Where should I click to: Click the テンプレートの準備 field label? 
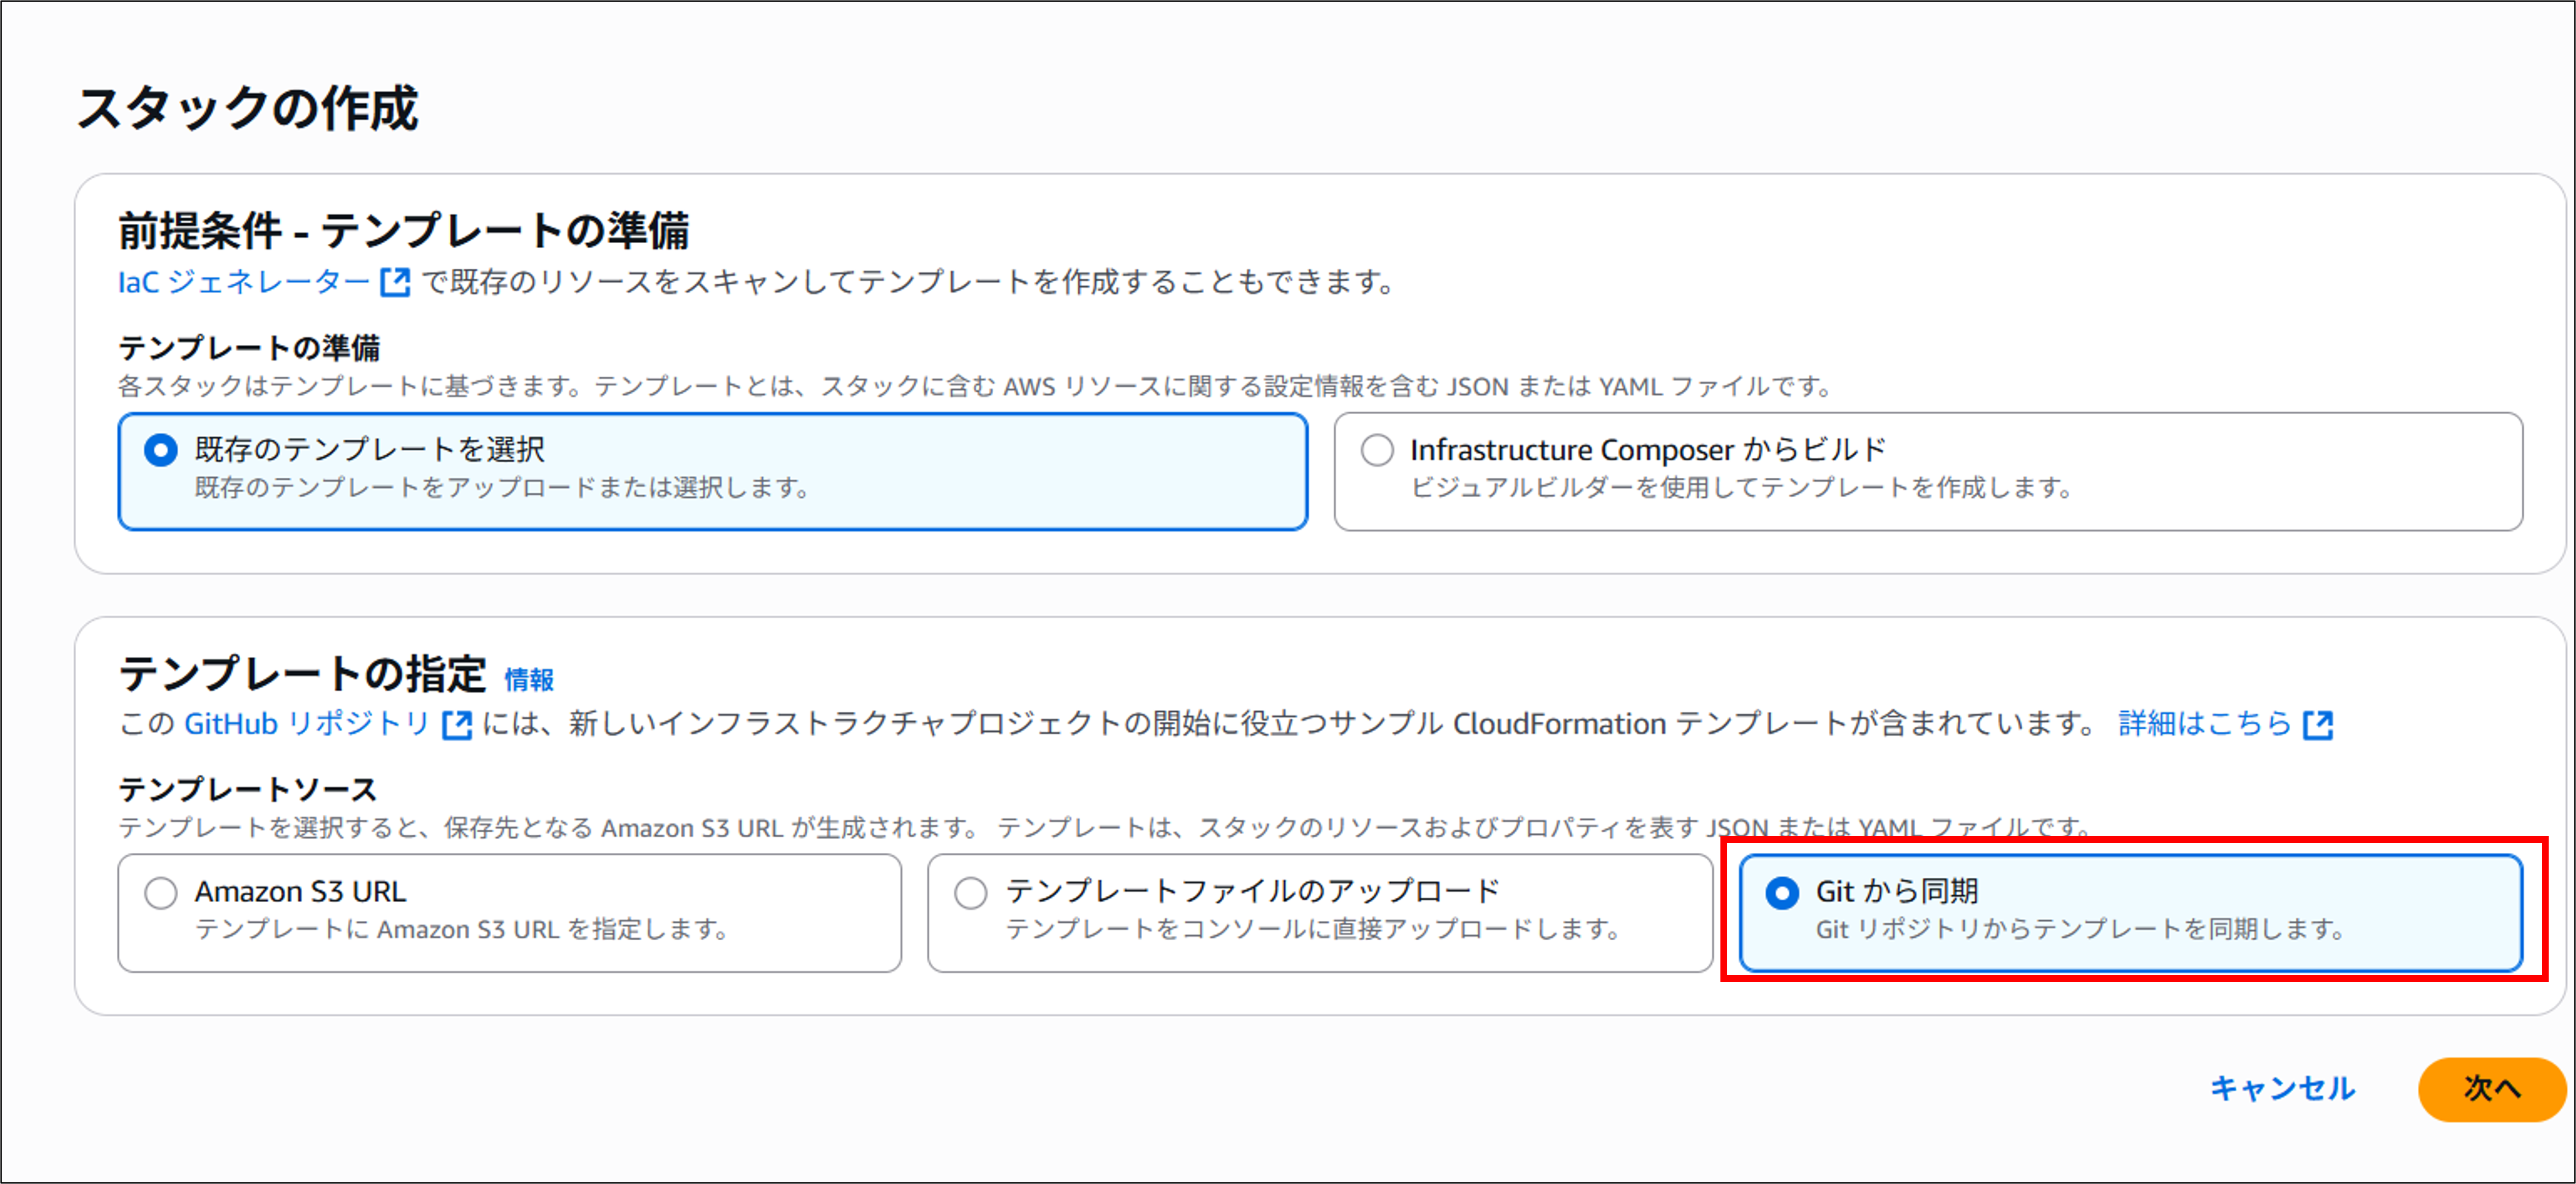click(x=249, y=347)
